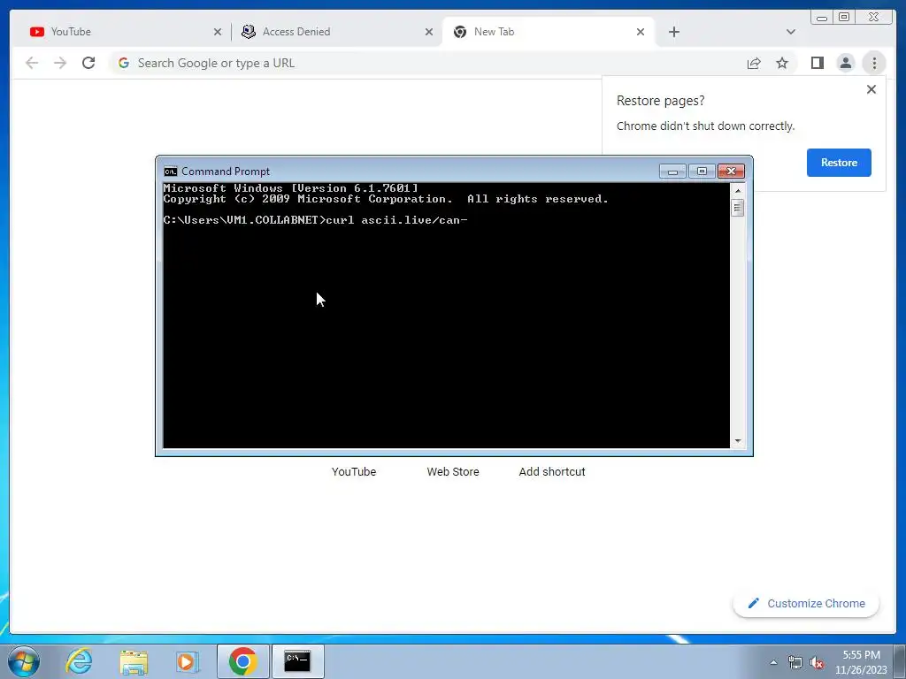The width and height of the screenshot is (906, 679).
Task: Close the New Tab tab
Action: click(641, 33)
